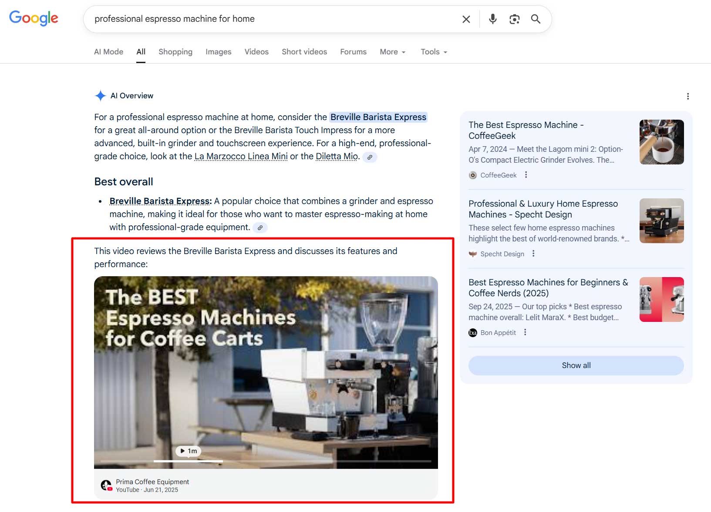This screenshot has width=711, height=512.
Task: Click the link chip after professional-grade equipment
Action: pos(260,228)
